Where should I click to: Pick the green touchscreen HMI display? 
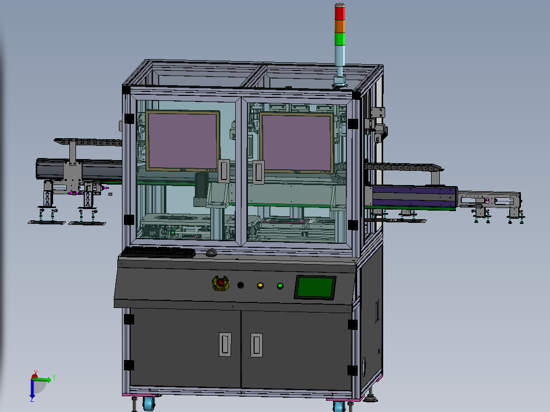(x=315, y=288)
